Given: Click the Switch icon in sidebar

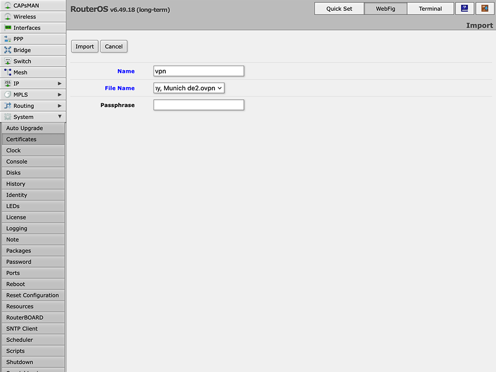Looking at the screenshot, I should (x=8, y=61).
